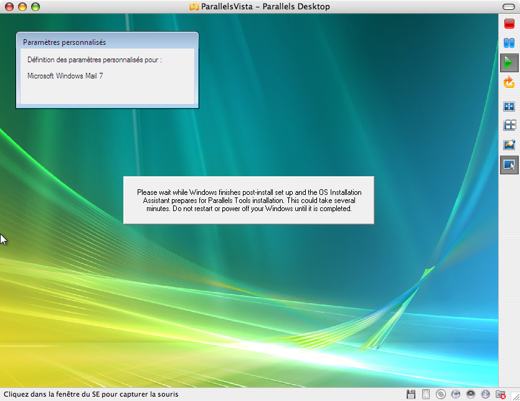
Task: Click the toolbar toggle pill button
Action: point(509,7)
